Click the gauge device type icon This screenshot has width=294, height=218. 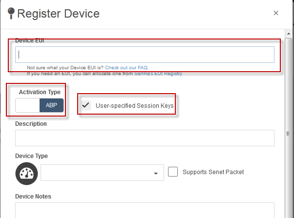(x=26, y=174)
